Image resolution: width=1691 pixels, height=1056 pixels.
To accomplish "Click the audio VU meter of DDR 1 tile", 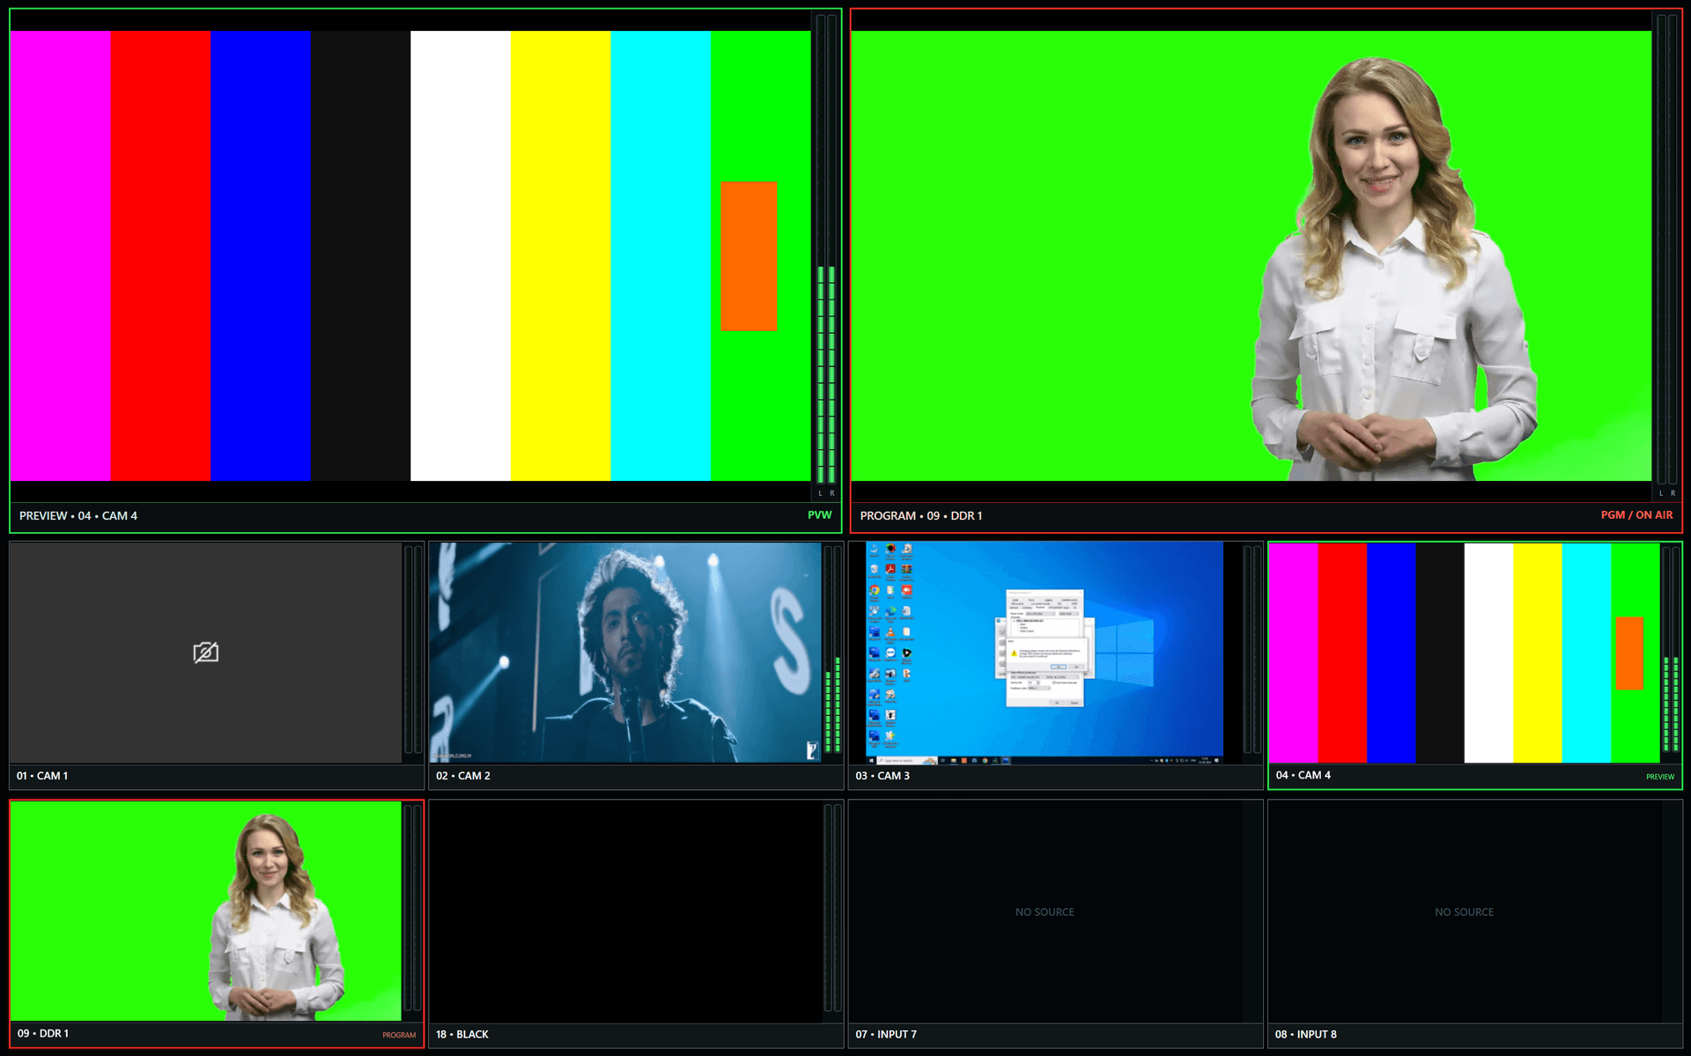I will pos(413,907).
